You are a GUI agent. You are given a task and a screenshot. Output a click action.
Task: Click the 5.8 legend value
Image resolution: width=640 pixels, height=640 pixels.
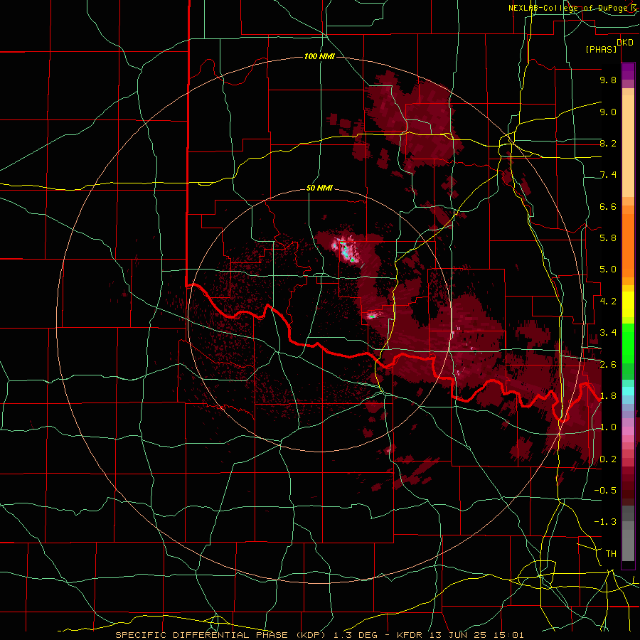click(608, 238)
